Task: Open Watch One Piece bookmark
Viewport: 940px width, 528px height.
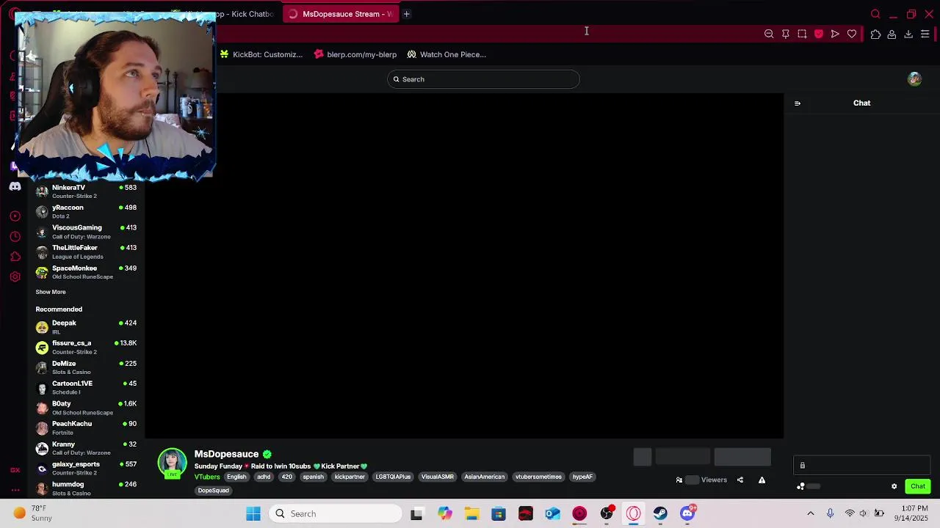Action: (x=446, y=54)
